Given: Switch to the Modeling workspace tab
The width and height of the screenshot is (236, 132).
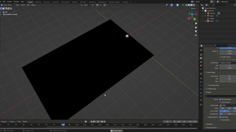Looking at the screenshot, I should (x=38, y=2).
